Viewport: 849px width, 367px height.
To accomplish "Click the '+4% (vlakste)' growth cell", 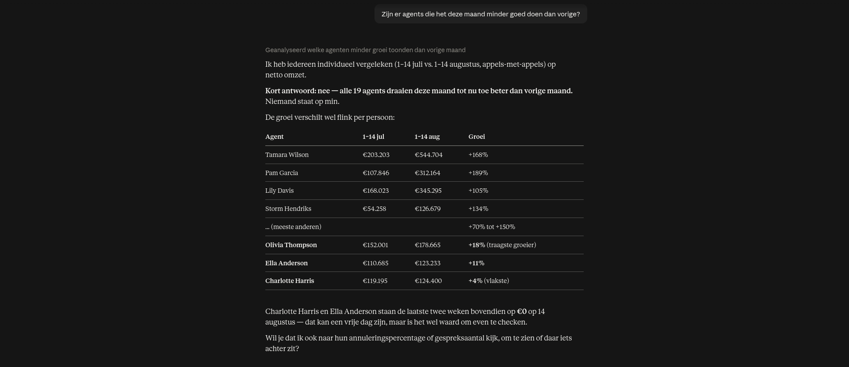I will [x=489, y=281].
